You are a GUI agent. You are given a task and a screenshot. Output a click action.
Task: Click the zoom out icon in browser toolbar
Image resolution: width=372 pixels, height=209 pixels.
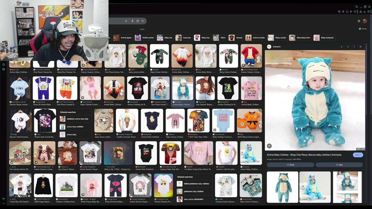click(339, 12)
